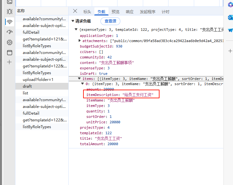Image resolution: width=233 pixels, height=185 pixels.
Task: Expand the attachments array
Action: tap(80, 41)
